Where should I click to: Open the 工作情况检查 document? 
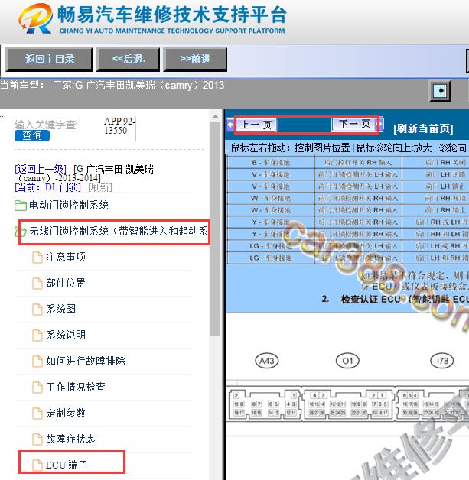(76, 387)
